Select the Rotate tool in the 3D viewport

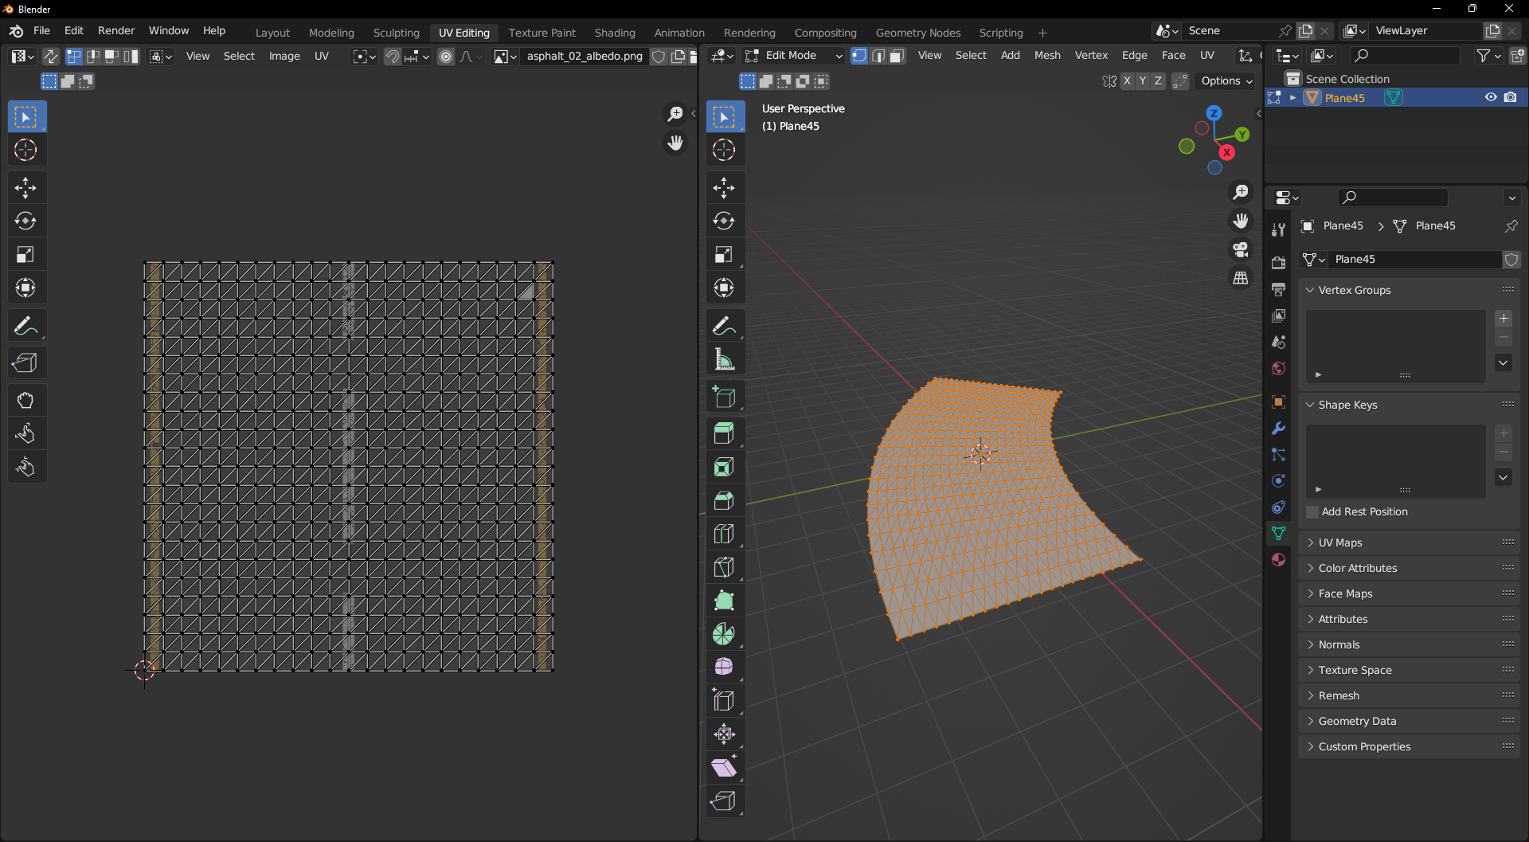click(x=725, y=221)
